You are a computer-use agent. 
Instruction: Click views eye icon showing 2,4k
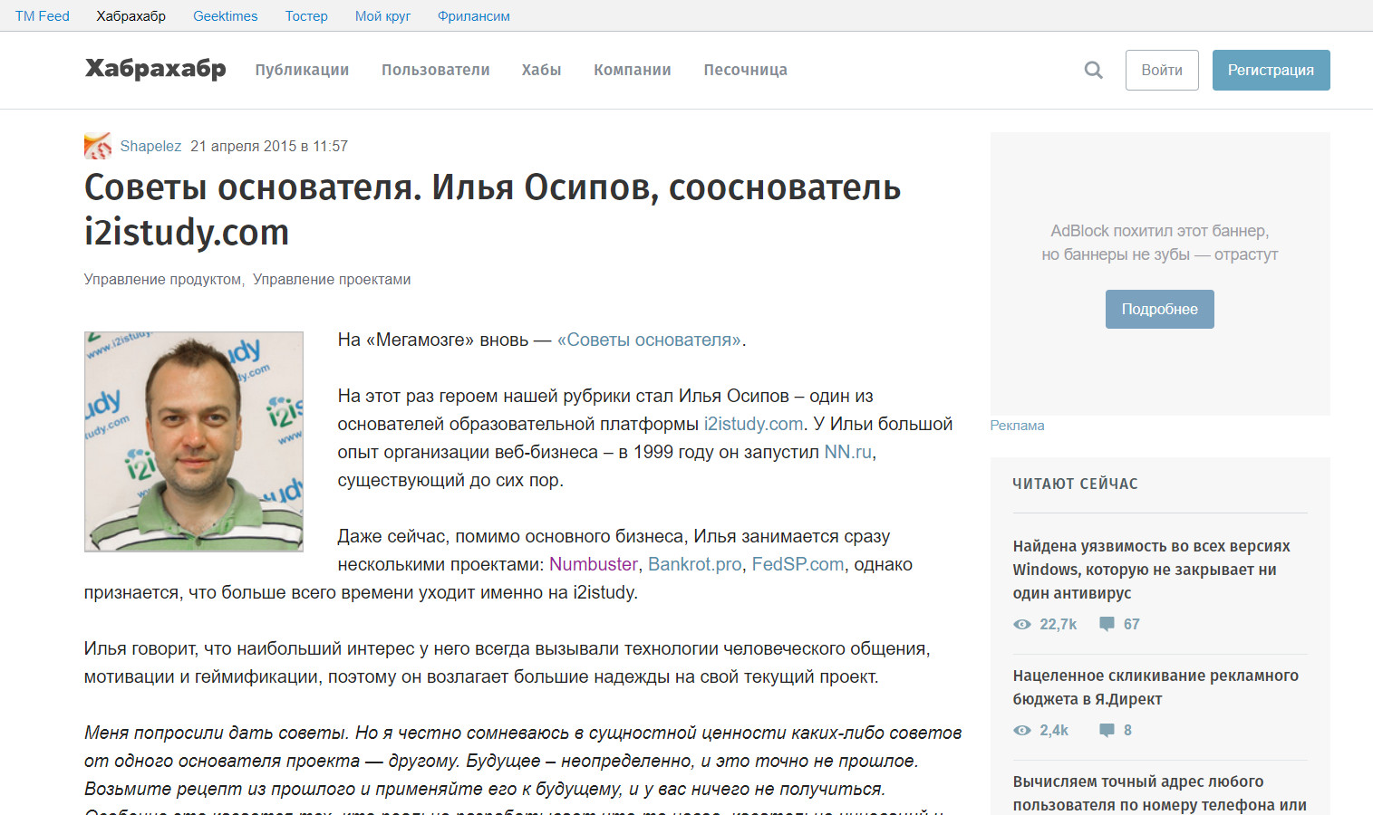click(x=1022, y=730)
